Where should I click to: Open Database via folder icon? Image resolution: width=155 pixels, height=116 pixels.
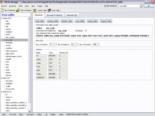click(18, 10)
